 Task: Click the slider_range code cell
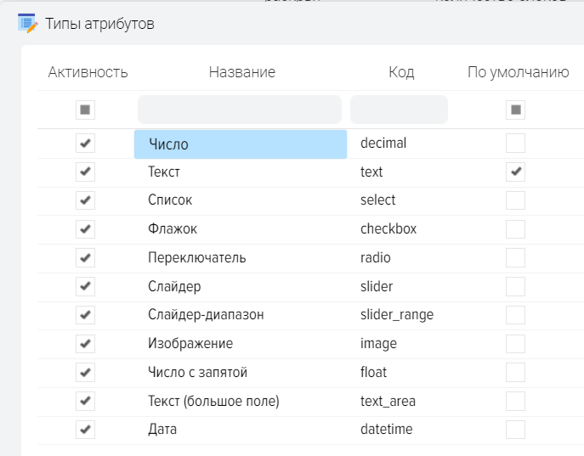(x=397, y=315)
